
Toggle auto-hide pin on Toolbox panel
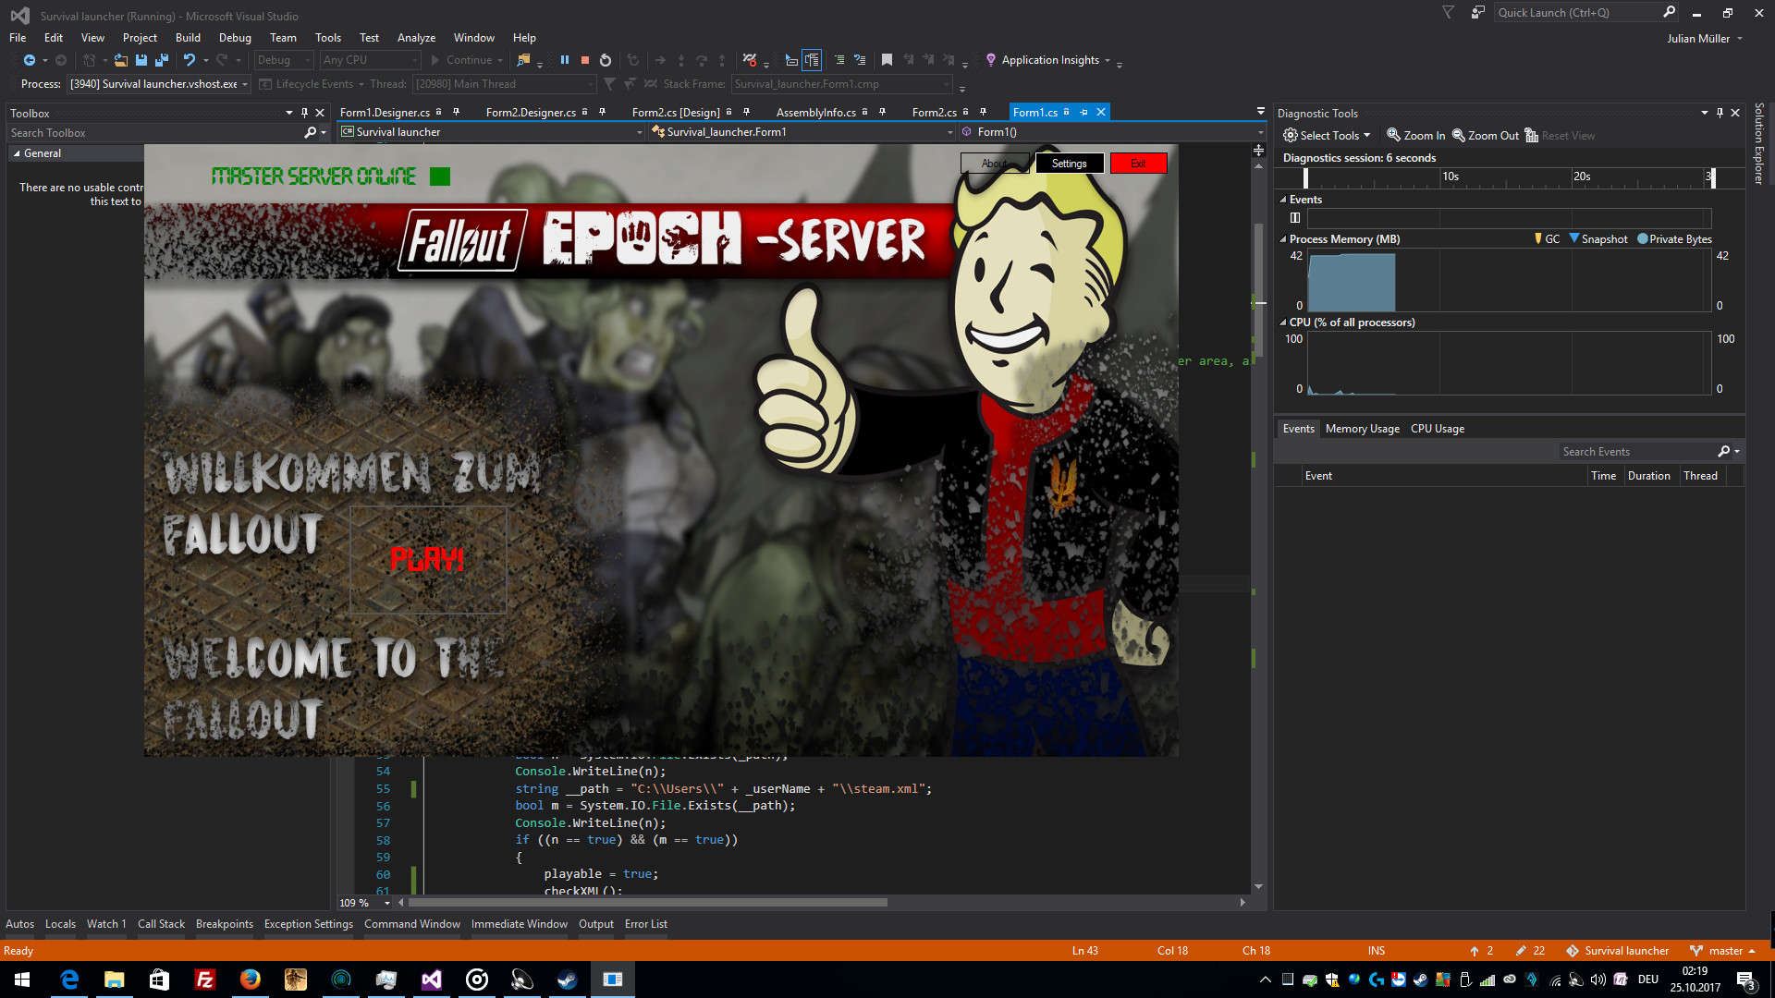pos(304,113)
